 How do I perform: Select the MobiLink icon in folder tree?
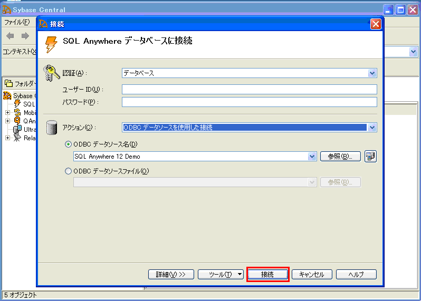point(17,112)
